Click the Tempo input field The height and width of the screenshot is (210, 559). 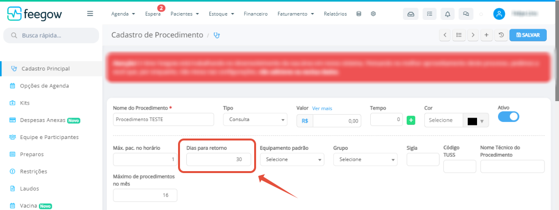pyautogui.click(x=386, y=120)
